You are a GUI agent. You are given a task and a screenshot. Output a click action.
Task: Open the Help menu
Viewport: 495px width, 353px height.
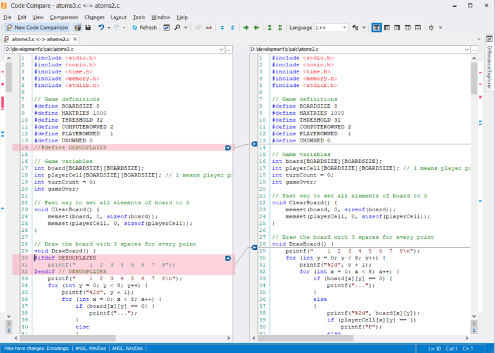click(x=182, y=17)
